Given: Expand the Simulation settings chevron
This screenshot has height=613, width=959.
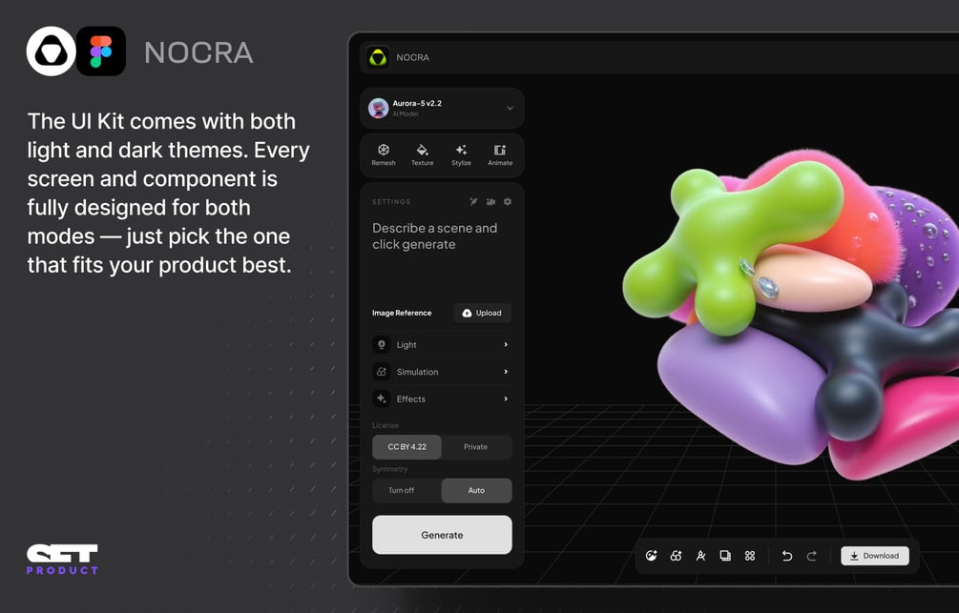Looking at the screenshot, I should point(506,372).
